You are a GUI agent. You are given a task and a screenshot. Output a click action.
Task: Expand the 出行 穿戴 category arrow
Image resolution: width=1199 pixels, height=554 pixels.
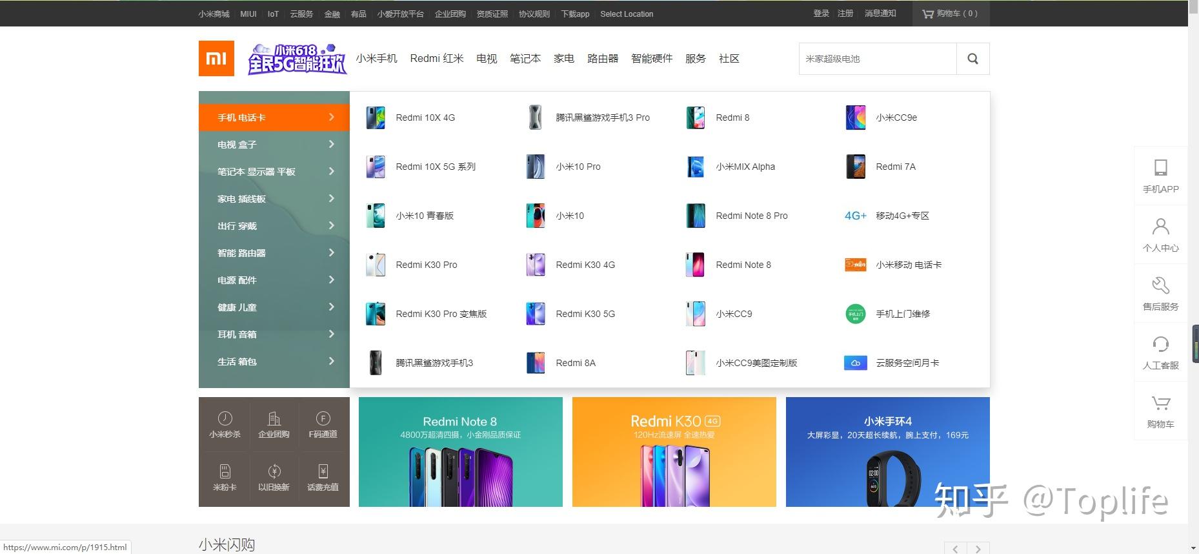click(332, 225)
